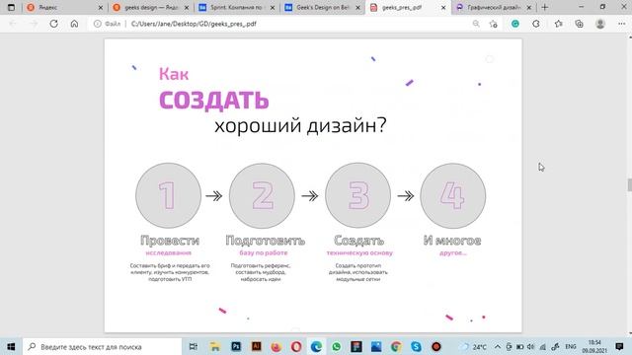Viewport: 632px width, 355px height.
Task: Switch input language ENG indicator
Action: [x=571, y=346]
